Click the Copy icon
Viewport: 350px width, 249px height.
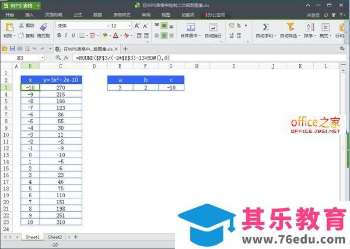pyautogui.click(x=21, y=35)
